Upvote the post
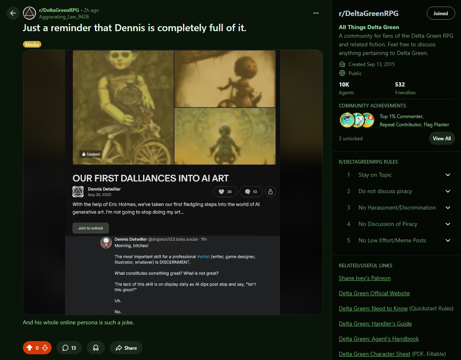 [29, 348]
